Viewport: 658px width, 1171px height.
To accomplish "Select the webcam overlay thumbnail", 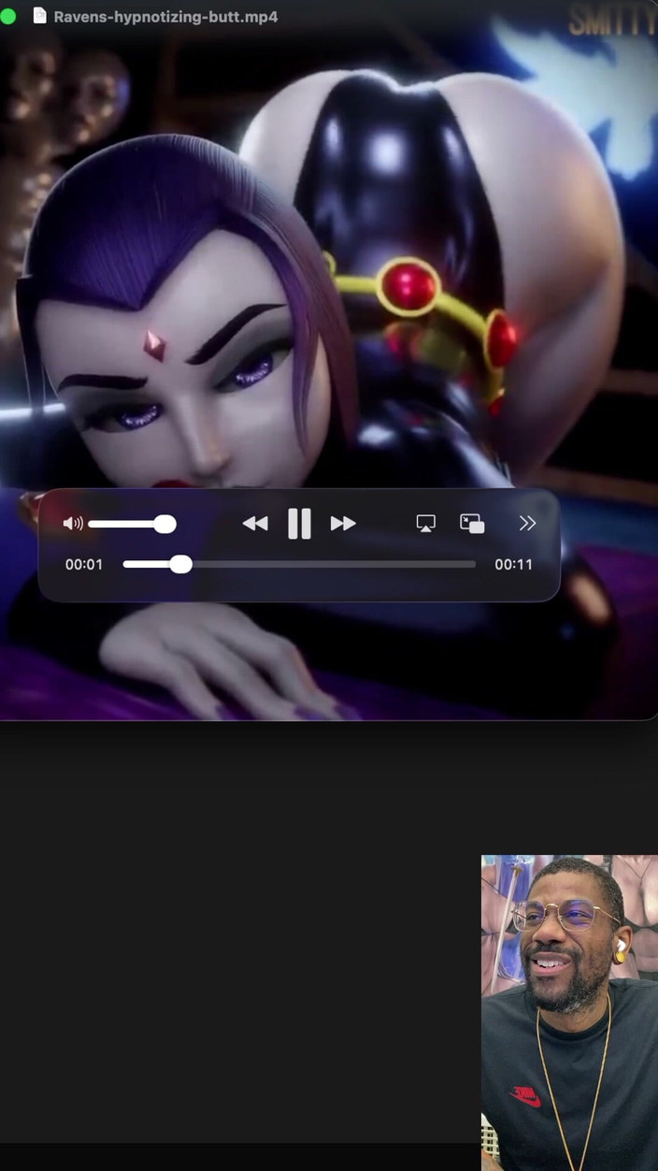I will tap(569, 1012).
